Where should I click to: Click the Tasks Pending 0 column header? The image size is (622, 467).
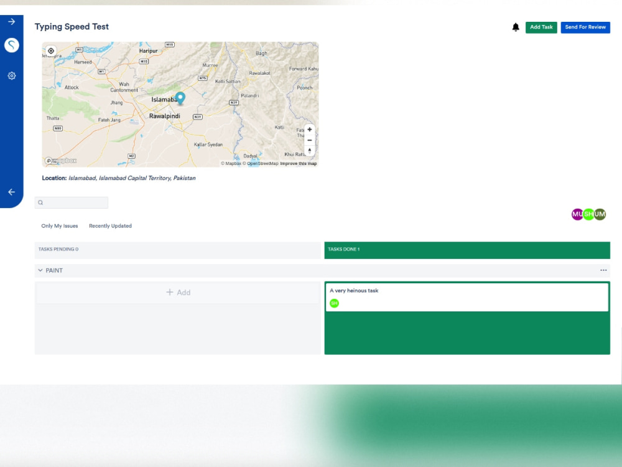click(x=178, y=250)
